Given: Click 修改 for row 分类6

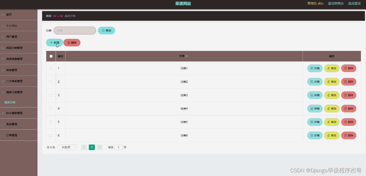Looking at the screenshot, I should pos(332,136).
